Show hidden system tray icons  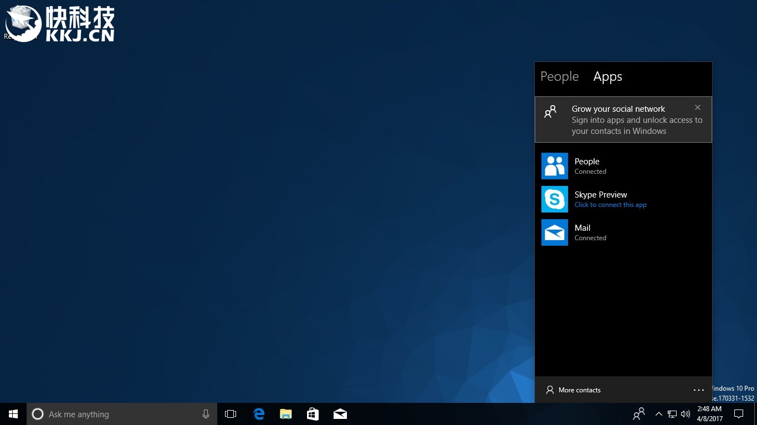pyautogui.click(x=659, y=414)
